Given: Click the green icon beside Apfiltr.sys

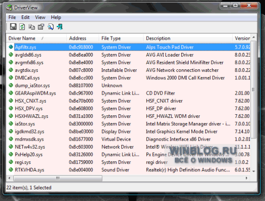Looking at the screenshot, I should pos(11,47).
